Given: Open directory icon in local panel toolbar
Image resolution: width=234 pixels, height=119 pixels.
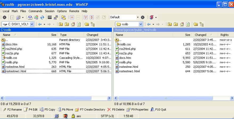Looking at the screenshot, I should (x=87, y=24).
